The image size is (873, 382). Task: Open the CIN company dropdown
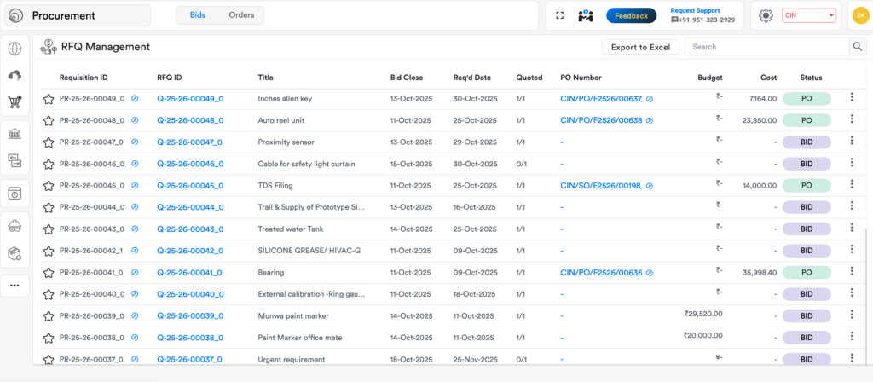(808, 15)
